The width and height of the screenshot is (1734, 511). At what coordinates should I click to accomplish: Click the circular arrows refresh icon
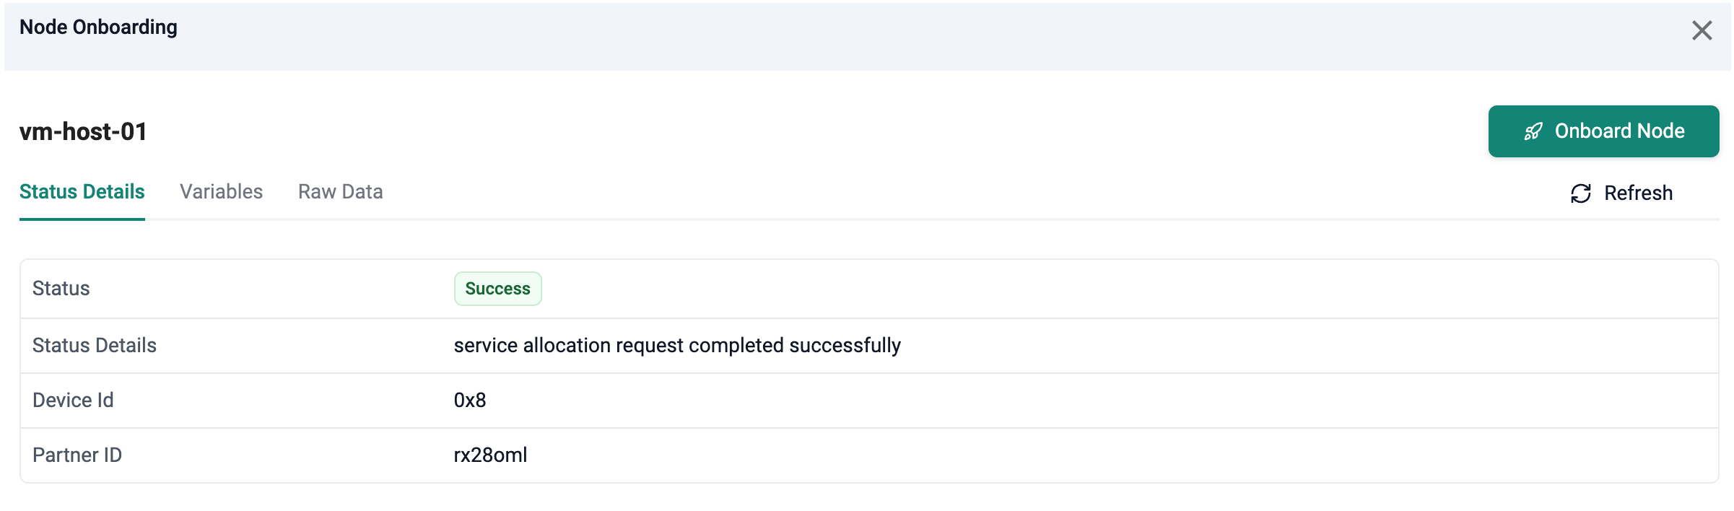[1581, 193]
